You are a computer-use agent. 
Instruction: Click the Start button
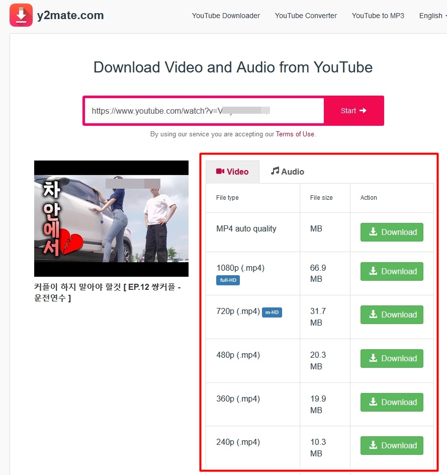coord(353,111)
